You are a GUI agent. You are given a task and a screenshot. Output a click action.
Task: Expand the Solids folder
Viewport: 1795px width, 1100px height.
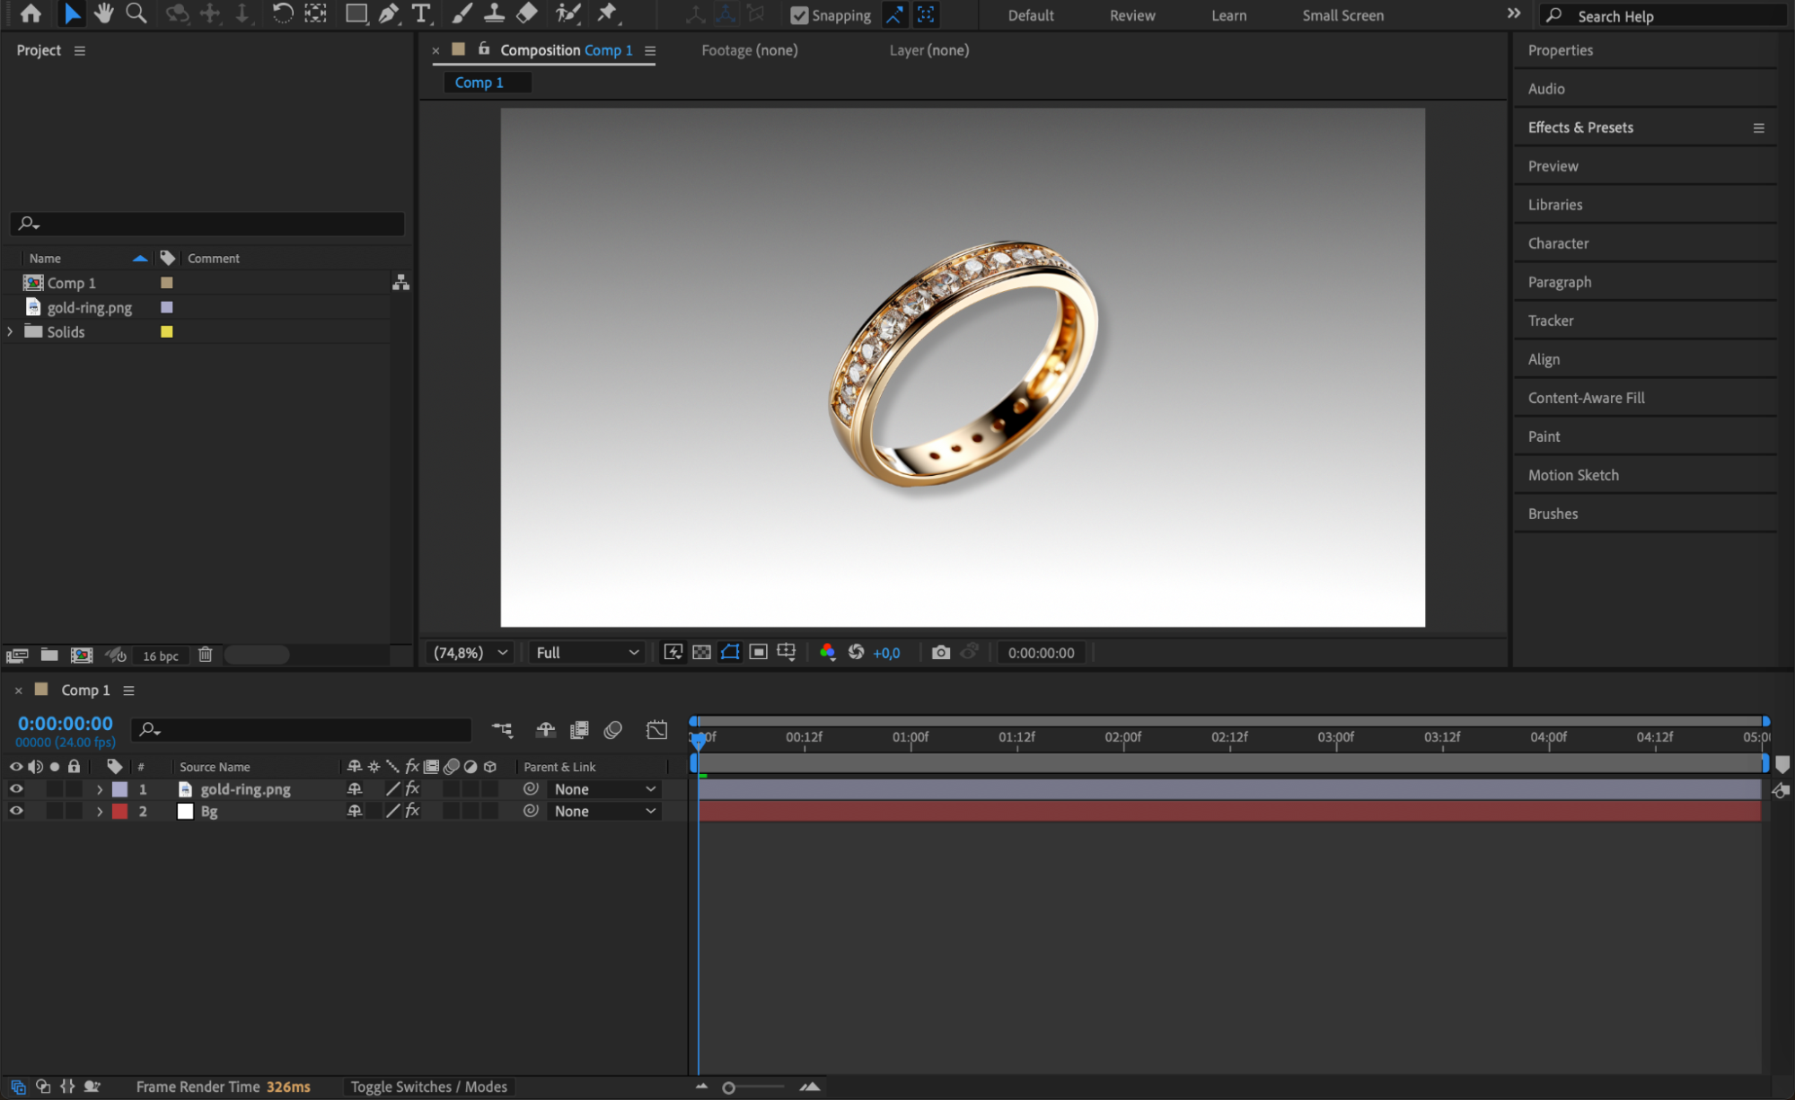(x=10, y=331)
